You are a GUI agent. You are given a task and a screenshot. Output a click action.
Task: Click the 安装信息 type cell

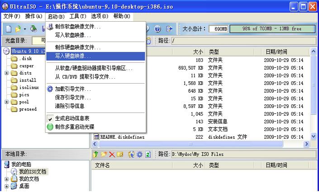pyautogui.click(x=218, y=122)
